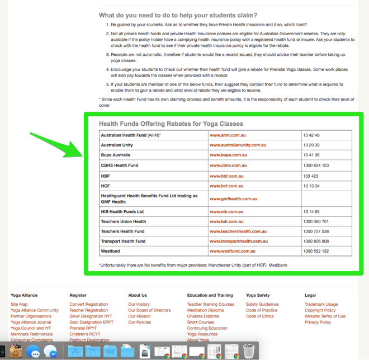The image size is (369, 360).
Task: Open www.transporthealth.com.au link
Action: coord(239,241)
